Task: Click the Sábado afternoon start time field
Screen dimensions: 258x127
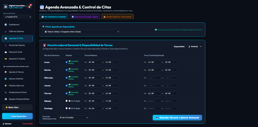Action: point(154,101)
